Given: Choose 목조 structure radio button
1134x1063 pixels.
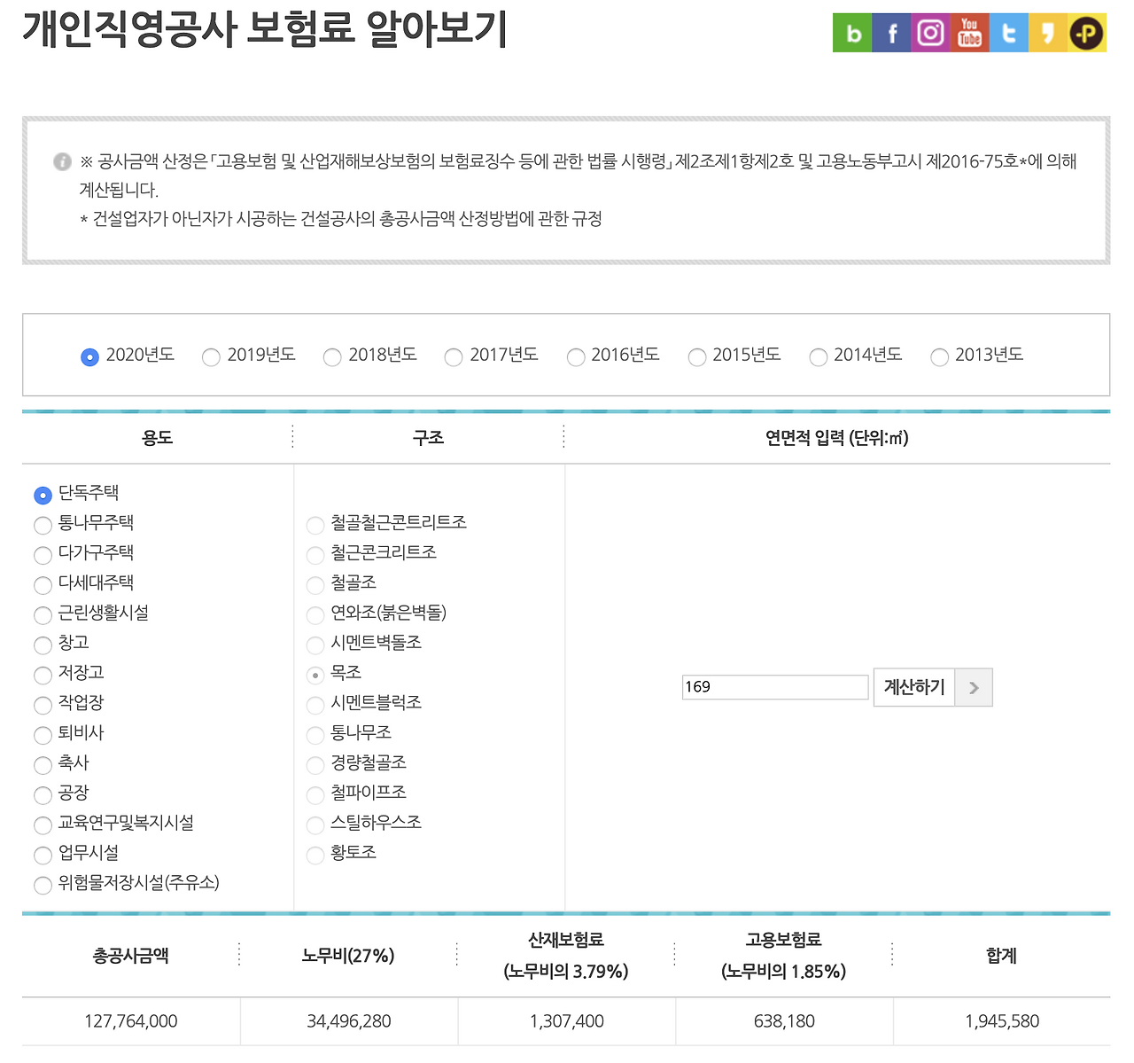Looking at the screenshot, I should [315, 675].
